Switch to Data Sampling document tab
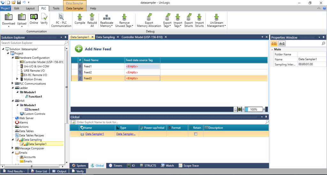 (x=105, y=37)
